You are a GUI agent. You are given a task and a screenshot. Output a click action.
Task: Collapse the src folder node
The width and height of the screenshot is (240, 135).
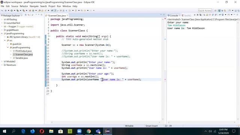pos(5,40)
